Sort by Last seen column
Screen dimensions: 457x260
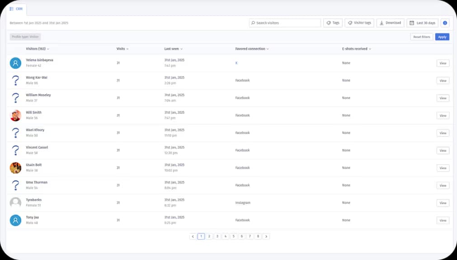(x=173, y=49)
